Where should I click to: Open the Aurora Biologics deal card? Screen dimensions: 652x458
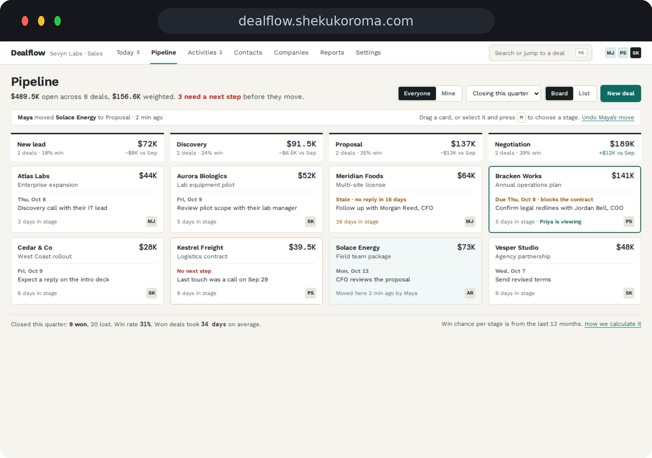(247, 199)
